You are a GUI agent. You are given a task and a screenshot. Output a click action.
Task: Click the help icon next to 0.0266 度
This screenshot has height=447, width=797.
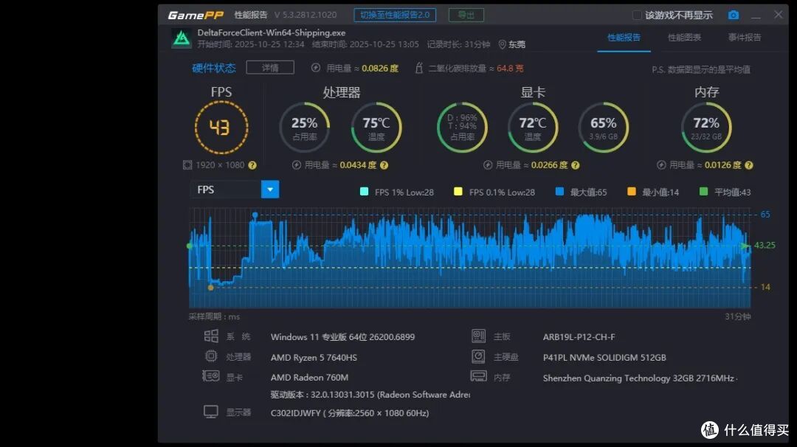click(x=575, y=165)
